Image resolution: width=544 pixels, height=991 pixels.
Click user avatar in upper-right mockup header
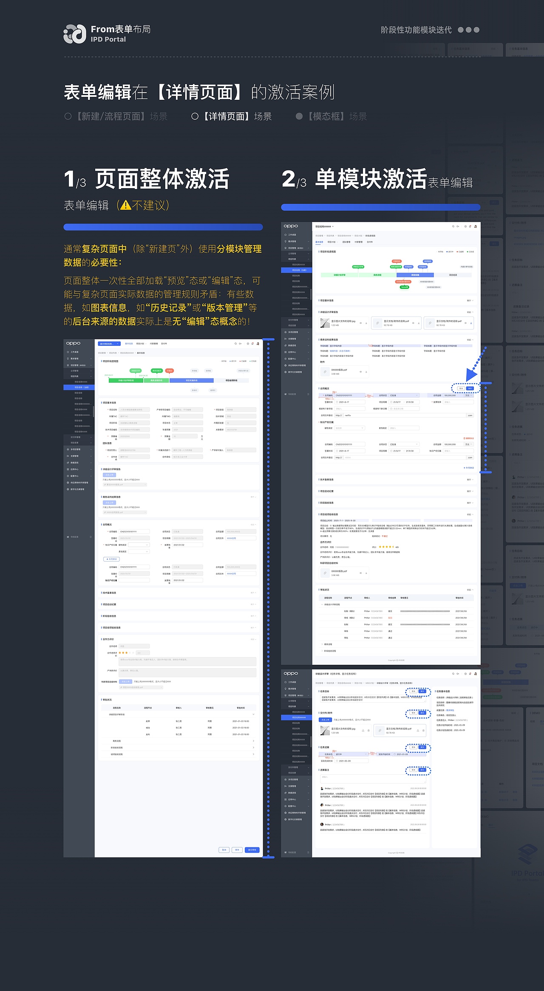click(476, 226)
